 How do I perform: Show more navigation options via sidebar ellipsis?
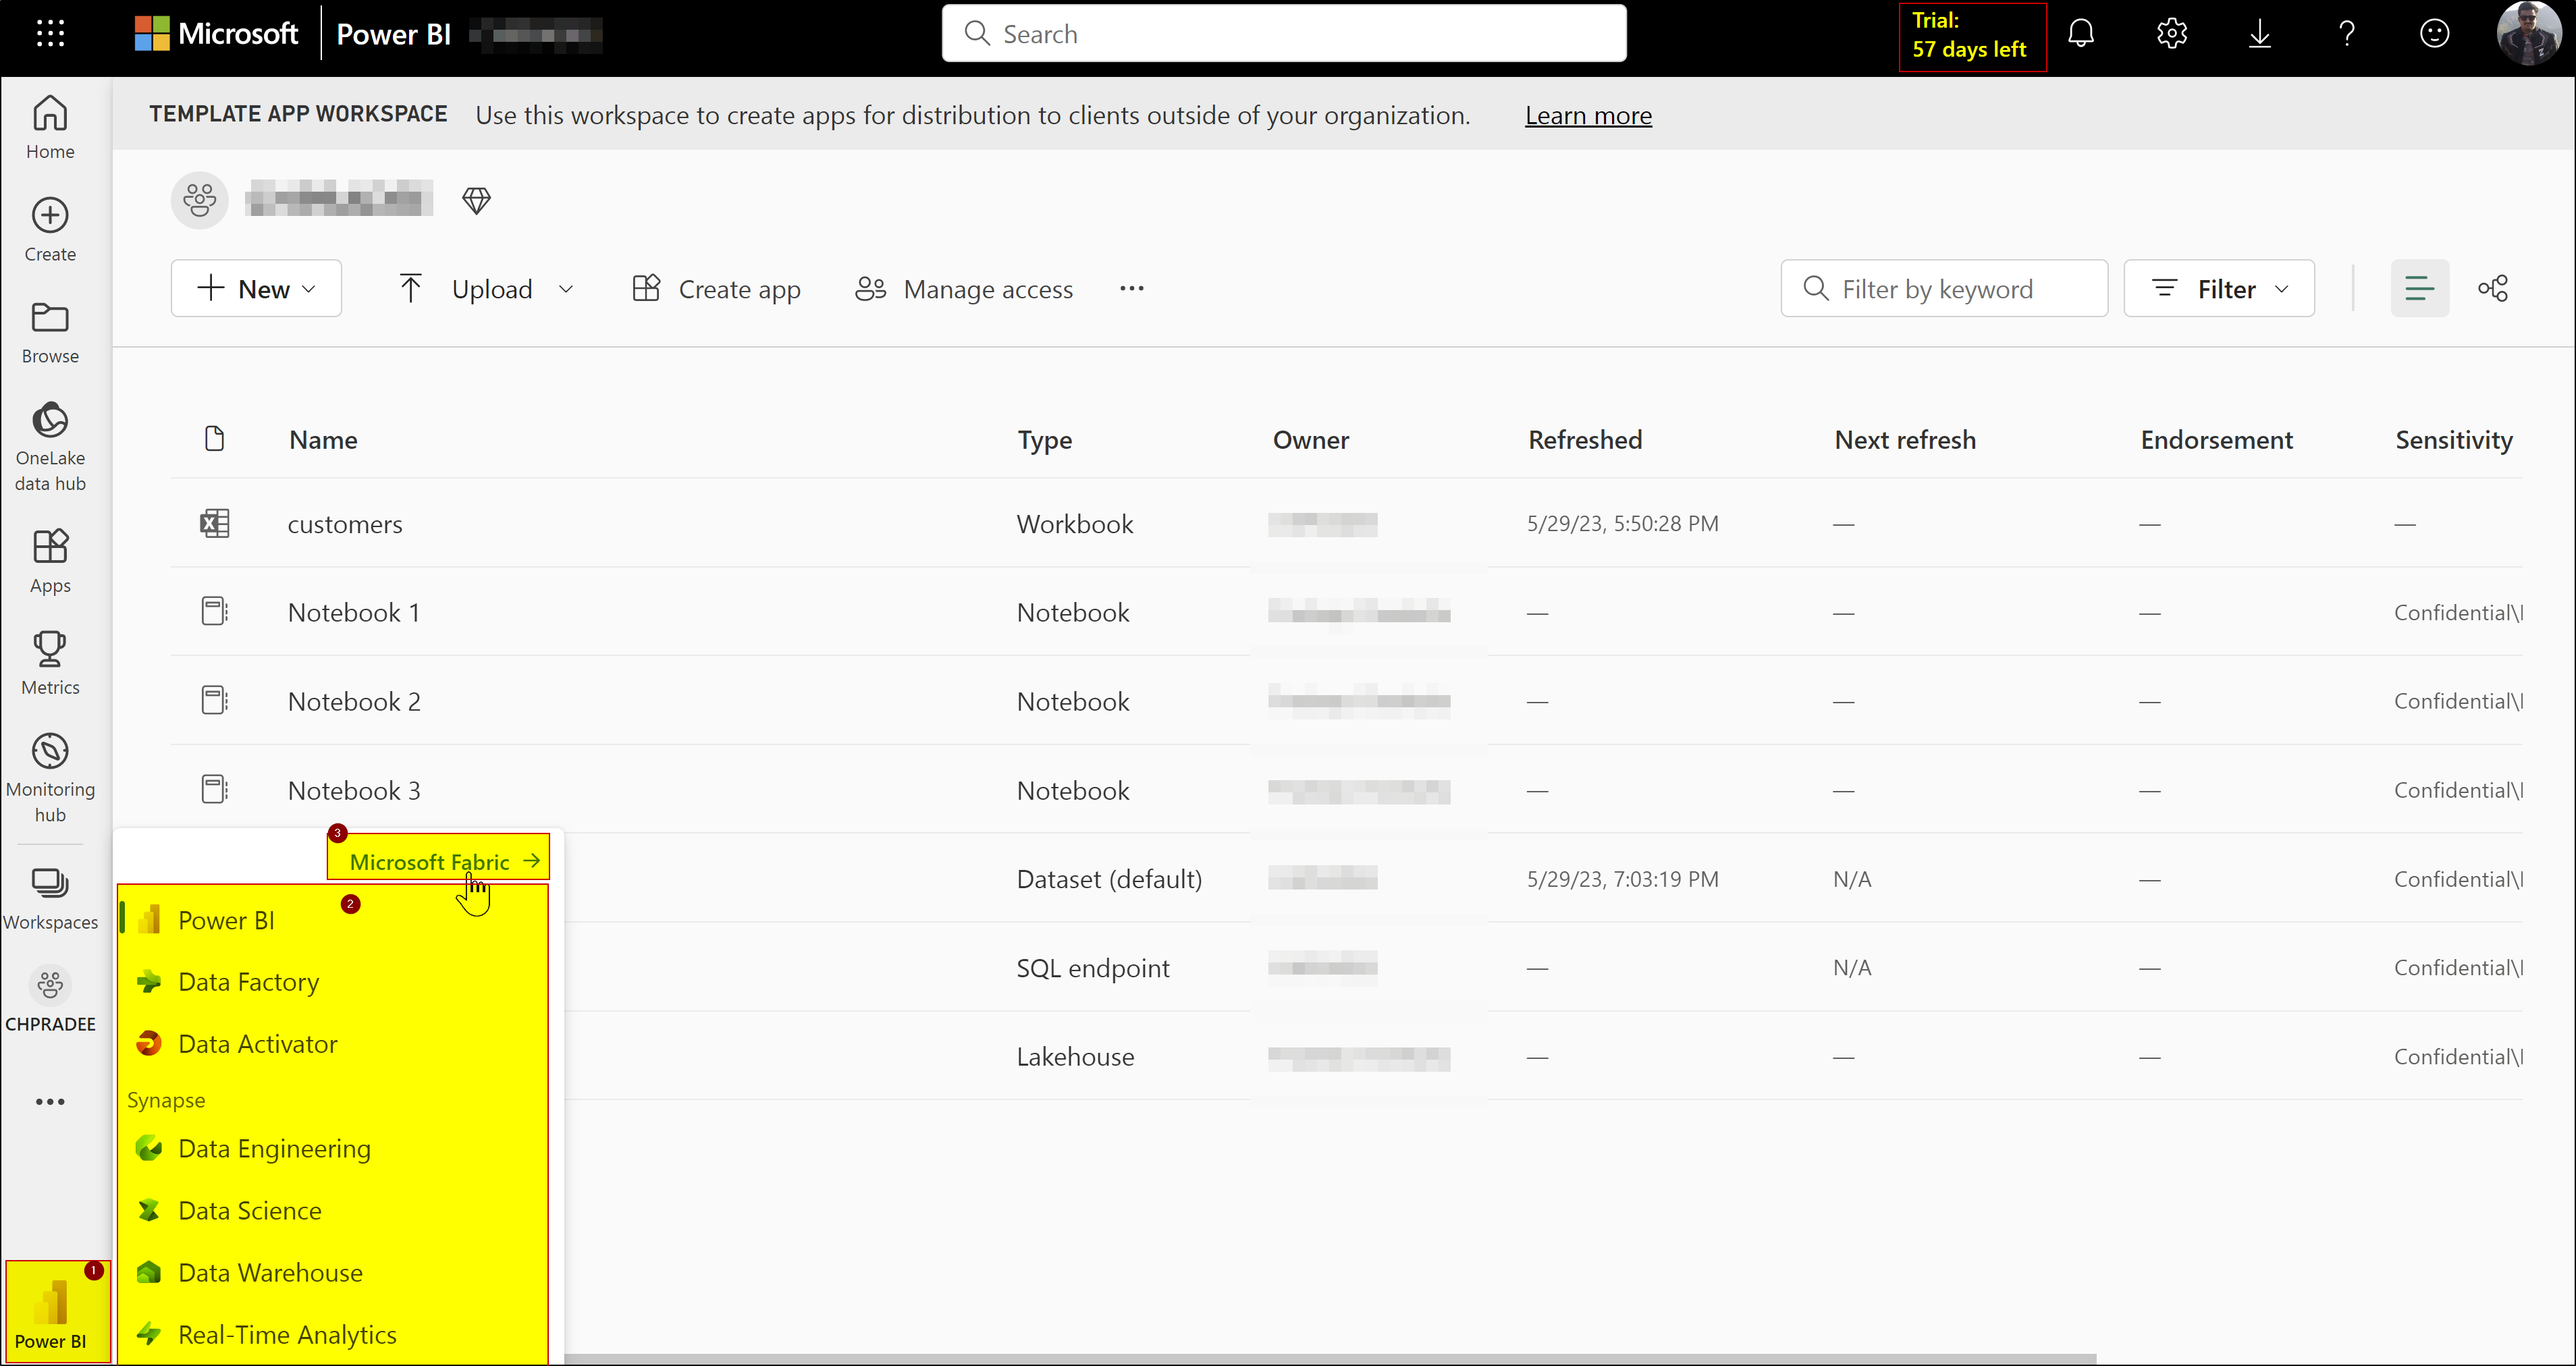pos(50,1101)
